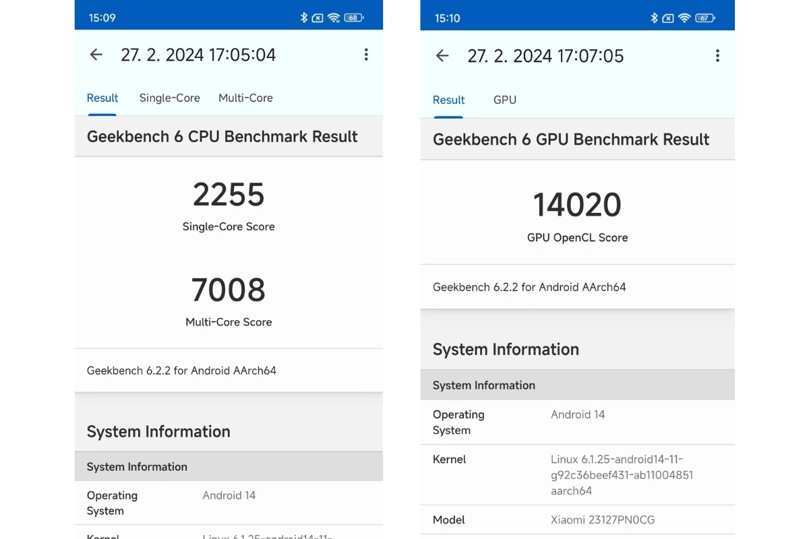
Task: Tap Android 14 value on GPU screen
Action: click(578, 414)
